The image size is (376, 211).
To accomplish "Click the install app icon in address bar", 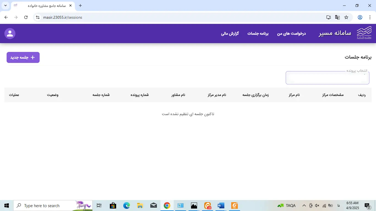I will (329, 17).
